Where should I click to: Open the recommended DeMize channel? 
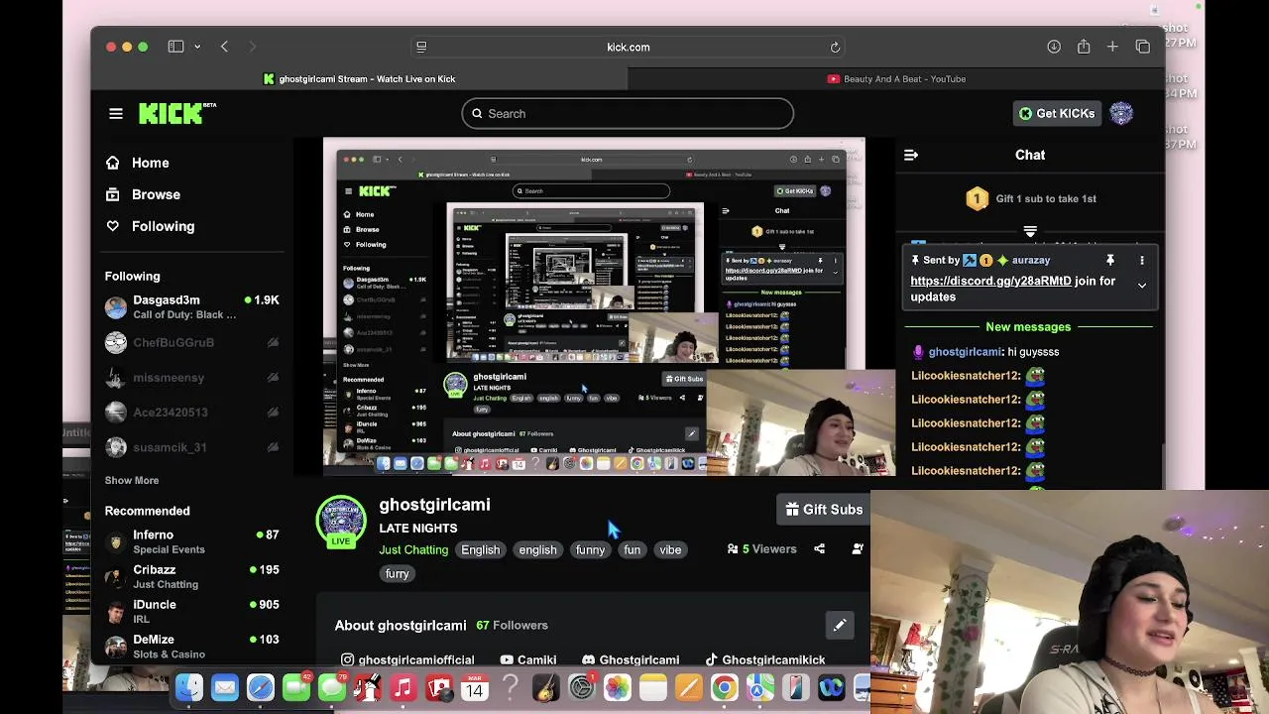pyautogui.click(x=192, y=647)
